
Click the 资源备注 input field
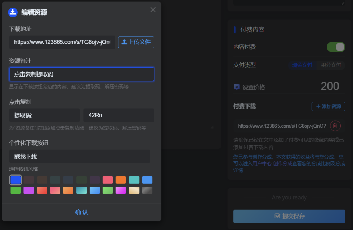(82, 74)
